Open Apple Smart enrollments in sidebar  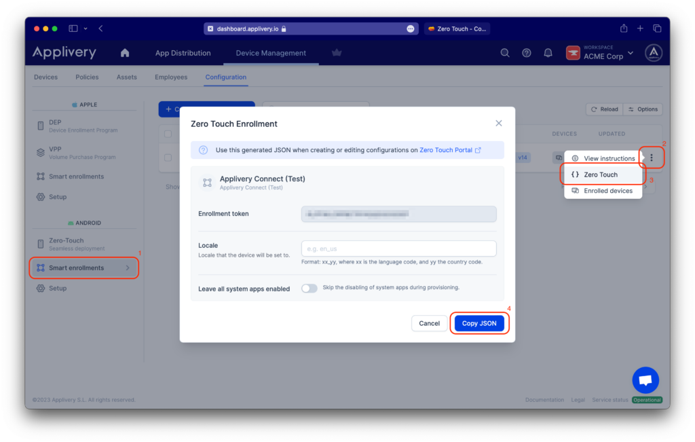(84, 177)
